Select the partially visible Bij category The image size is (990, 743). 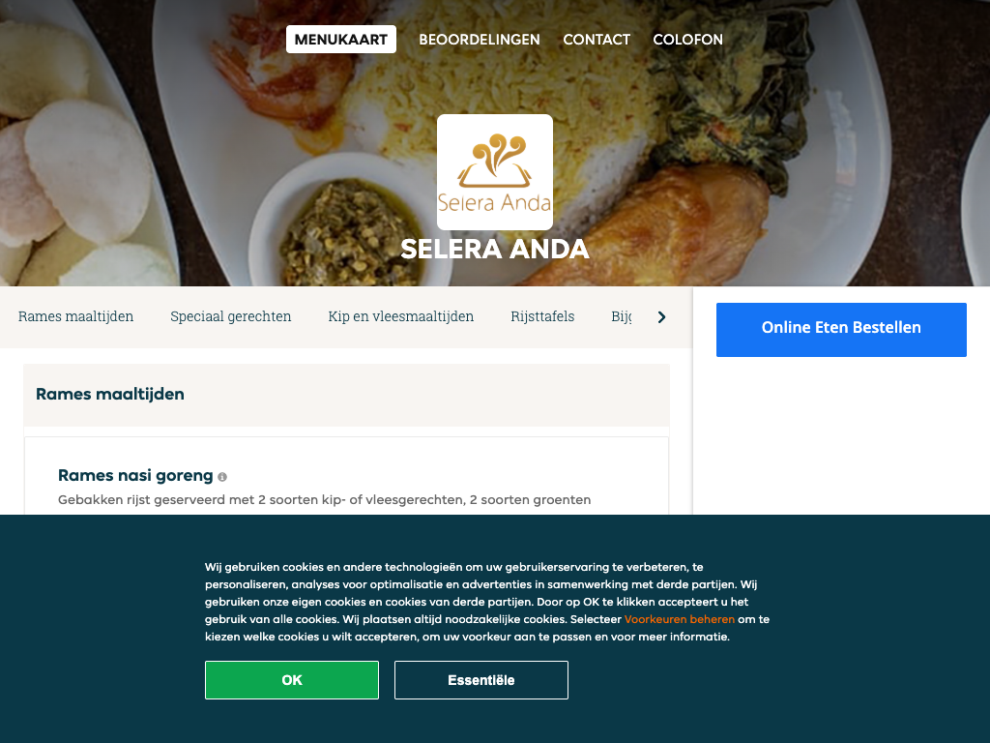[x=621, y=316]
